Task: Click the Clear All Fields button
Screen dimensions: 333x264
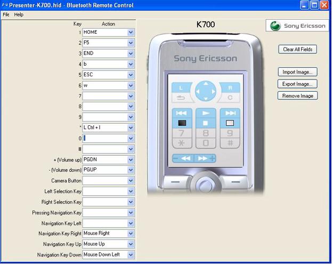Action: click(297, 49)
